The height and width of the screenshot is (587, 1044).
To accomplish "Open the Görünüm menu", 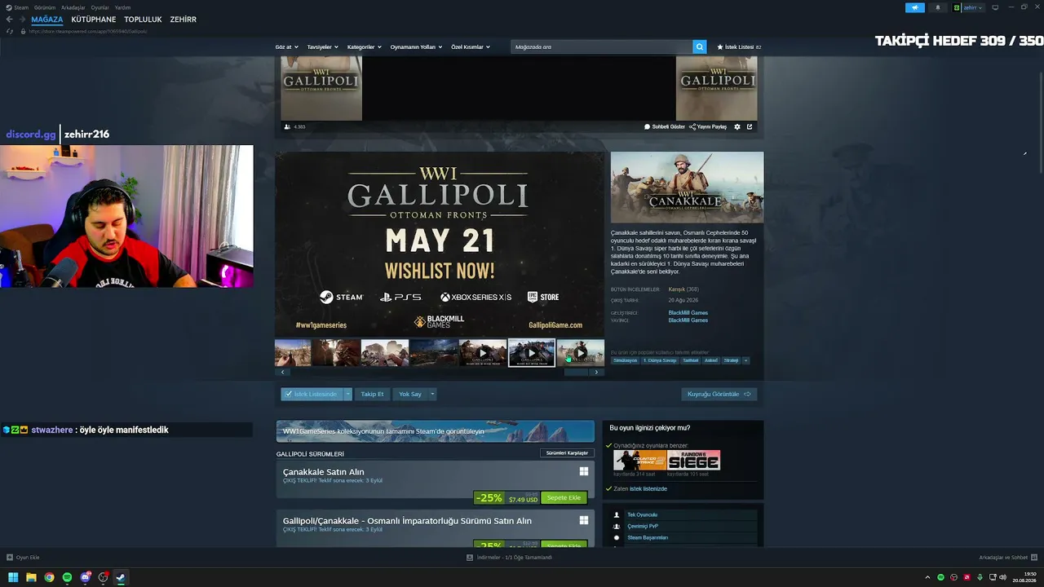I will point(45,7).
